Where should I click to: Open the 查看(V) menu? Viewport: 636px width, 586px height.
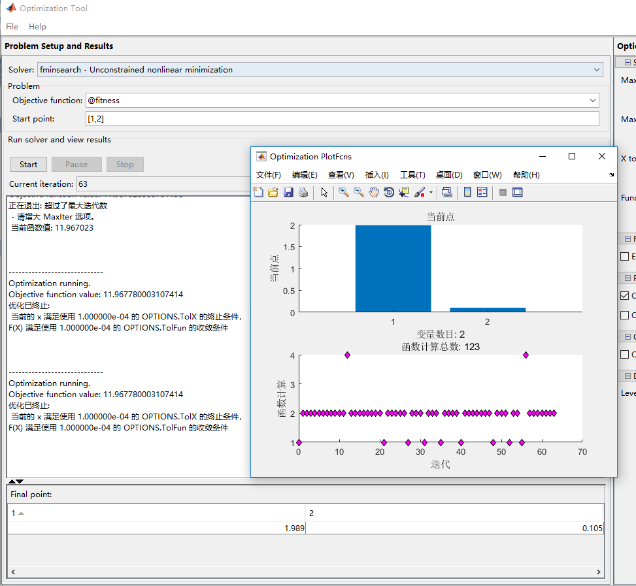(341, 174)
